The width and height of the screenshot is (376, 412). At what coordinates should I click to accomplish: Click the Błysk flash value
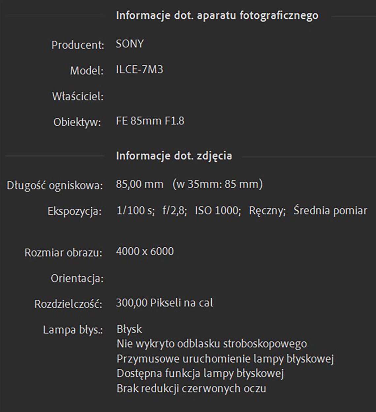pyautogui.click(x=129, y=329)
